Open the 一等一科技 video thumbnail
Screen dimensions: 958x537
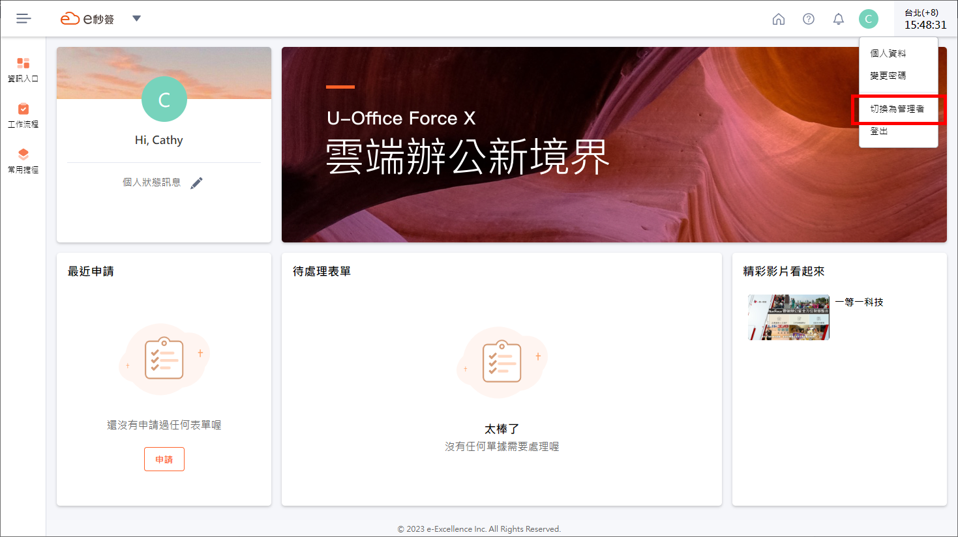click(789, 317)
